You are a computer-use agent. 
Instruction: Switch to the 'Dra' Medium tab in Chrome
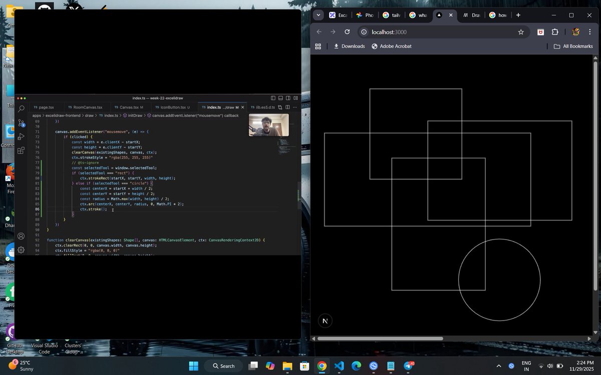(471, 15)
